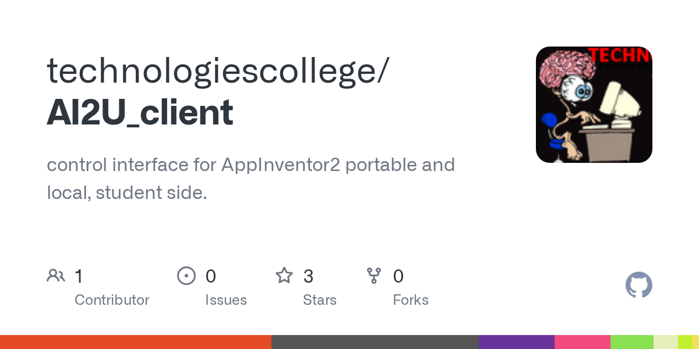Click the star icon for Stars
This screenshot has width=699, height=349.
click(x=284, y=276)
